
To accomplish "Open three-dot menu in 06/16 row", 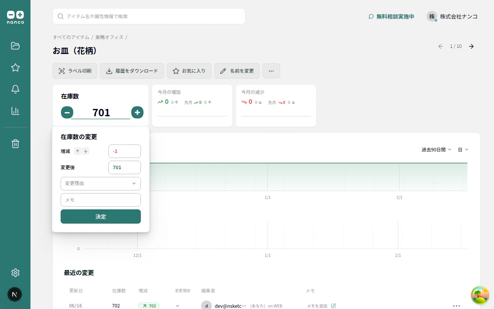I will point(457,306).
